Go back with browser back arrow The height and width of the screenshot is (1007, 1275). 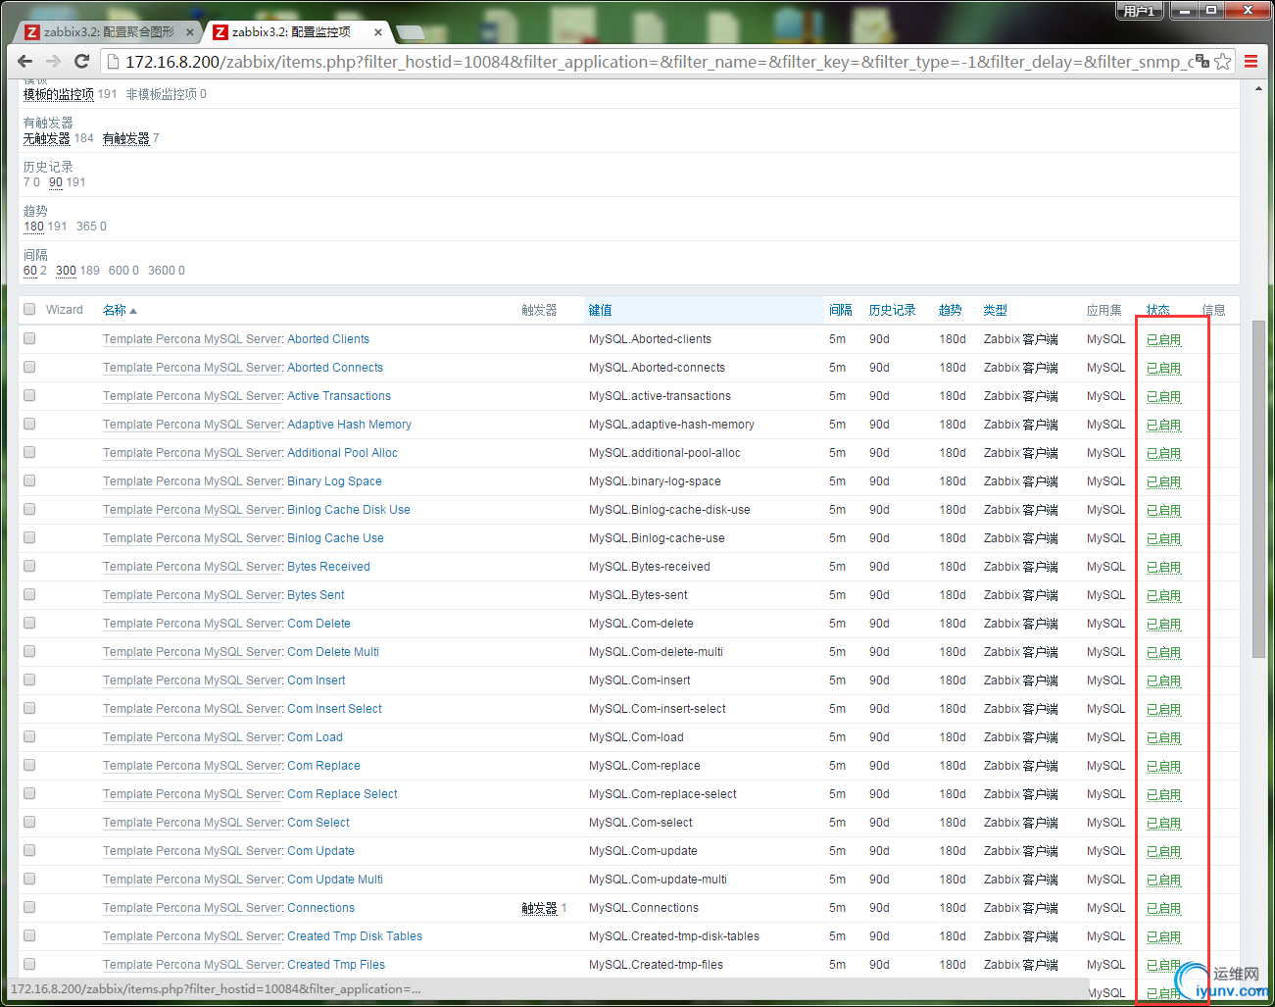(25, 61)
